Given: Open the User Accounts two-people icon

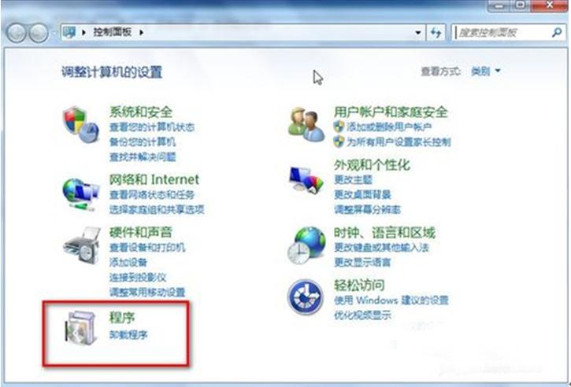Looking at the screenshot, I should [x=306, y=124].
